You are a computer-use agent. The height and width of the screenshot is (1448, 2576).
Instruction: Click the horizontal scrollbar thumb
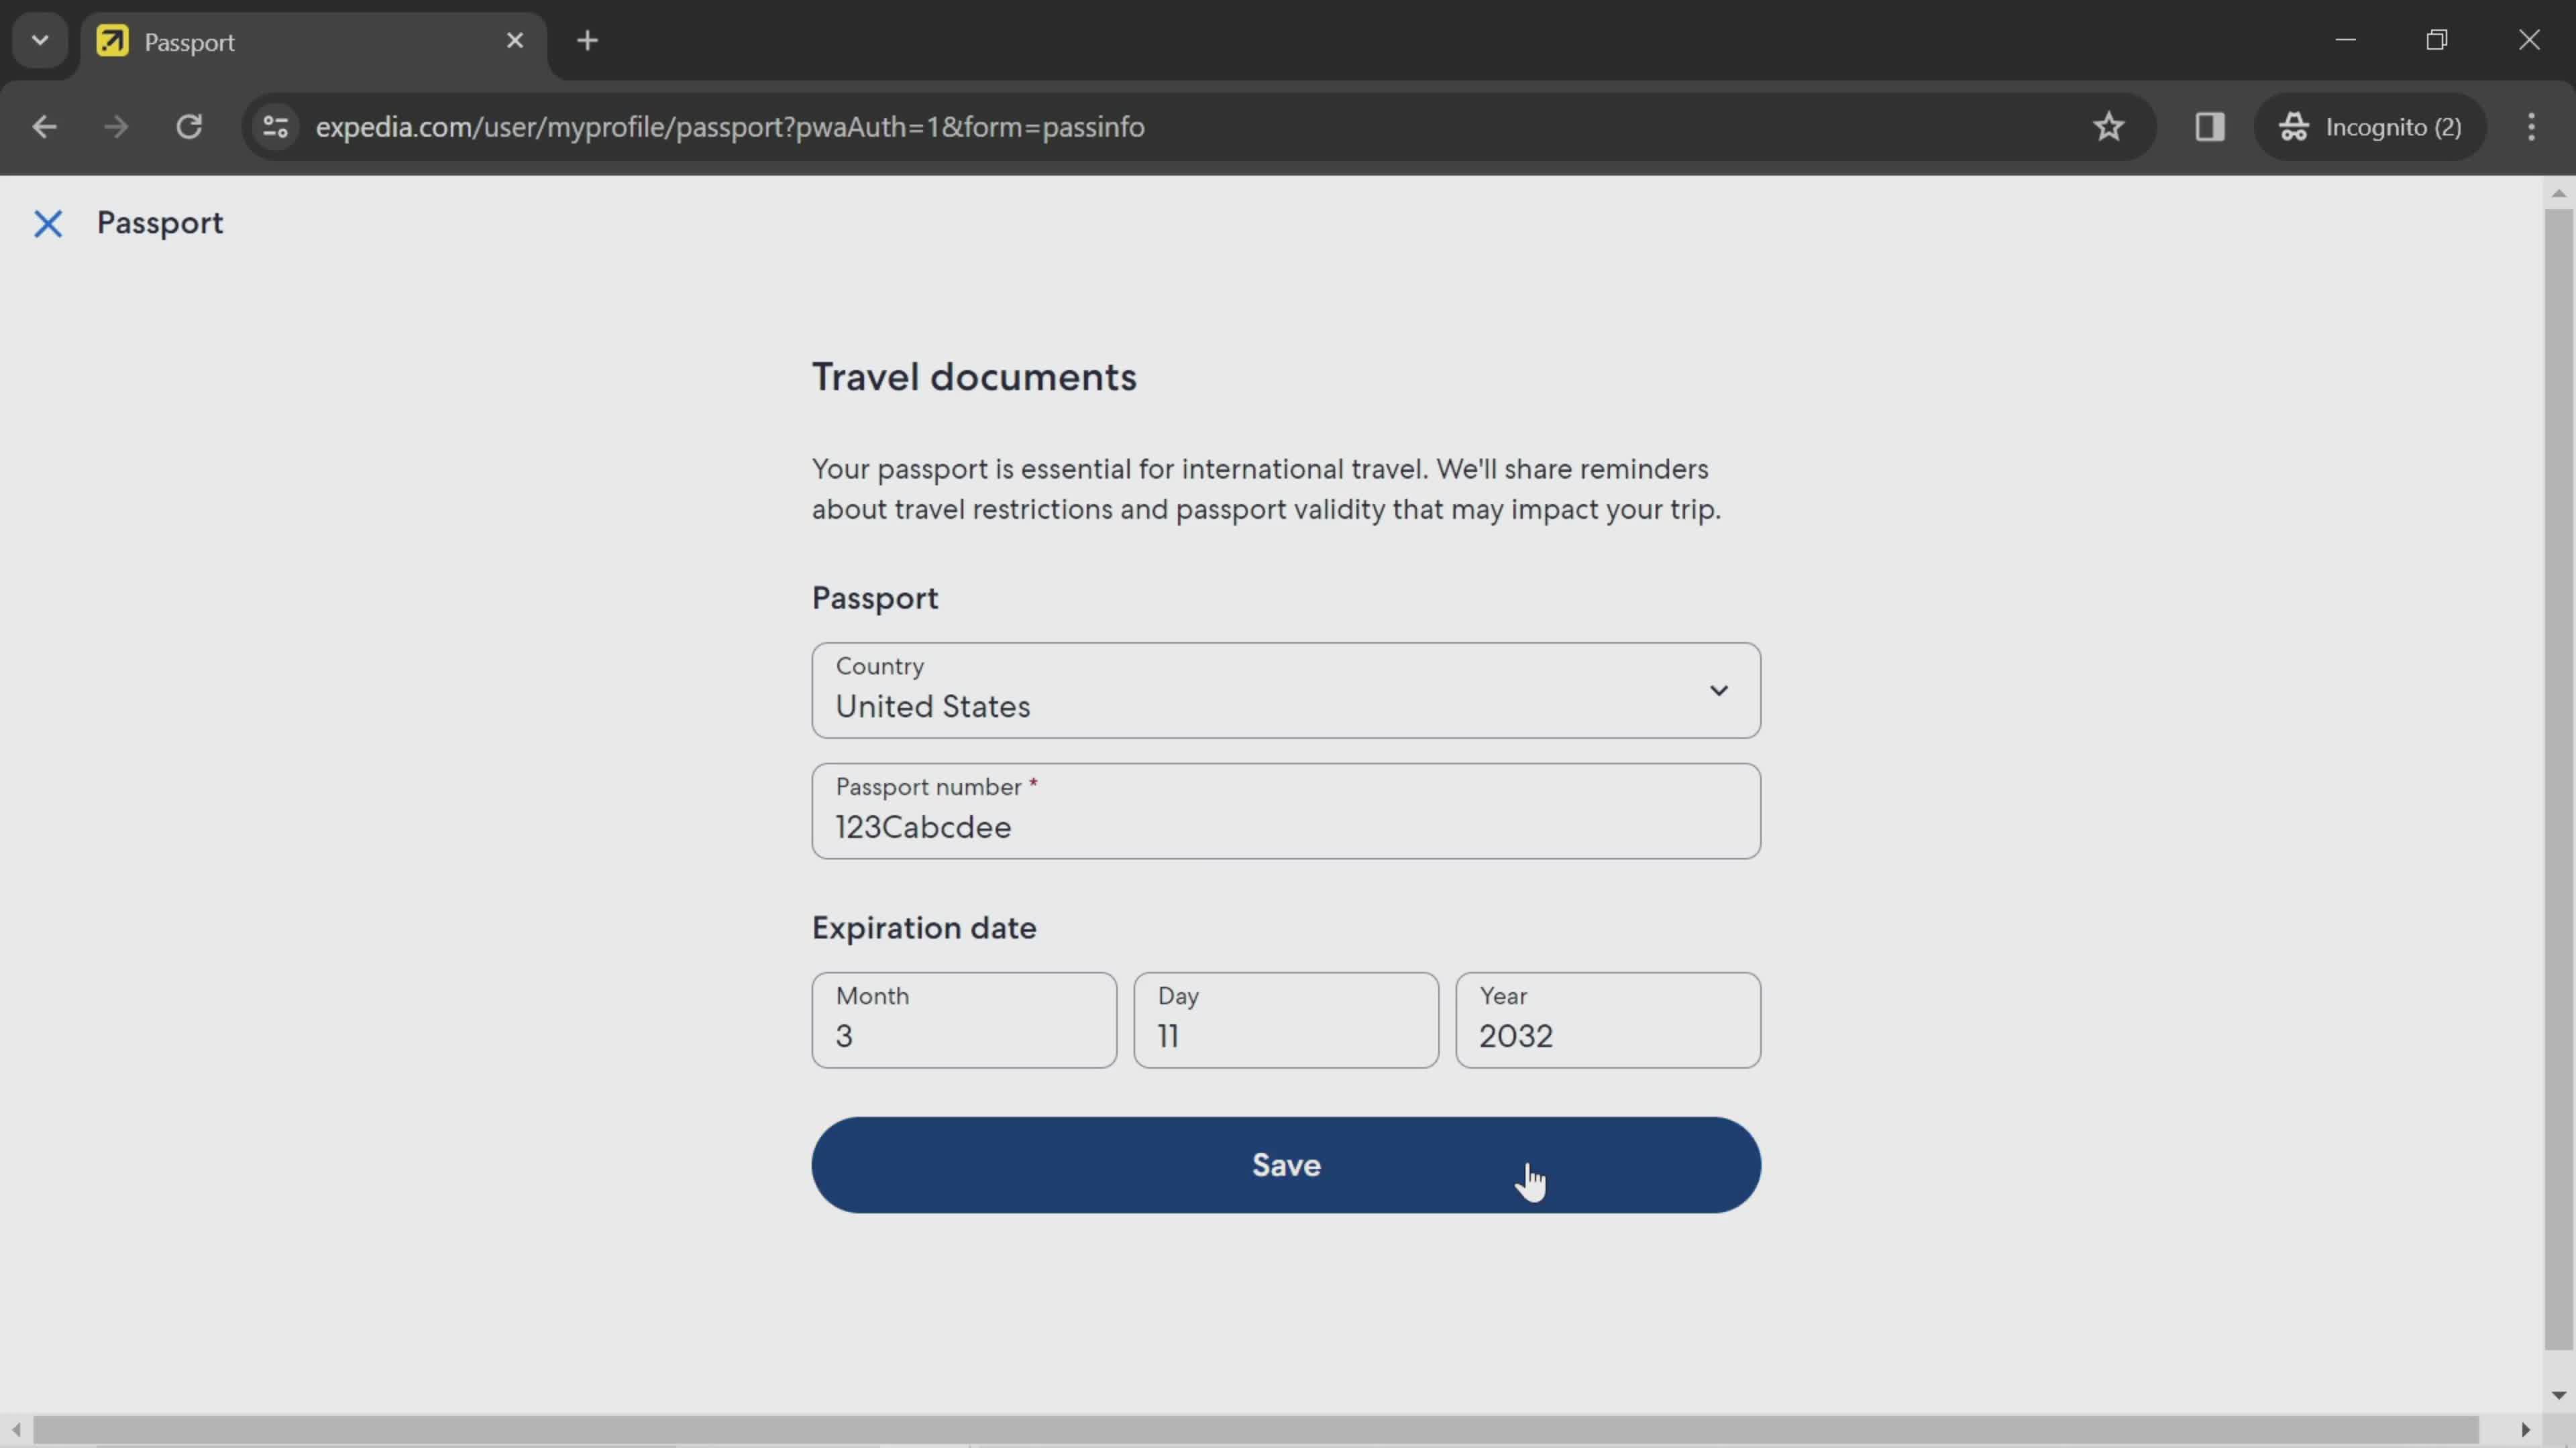point(1256,1430)
